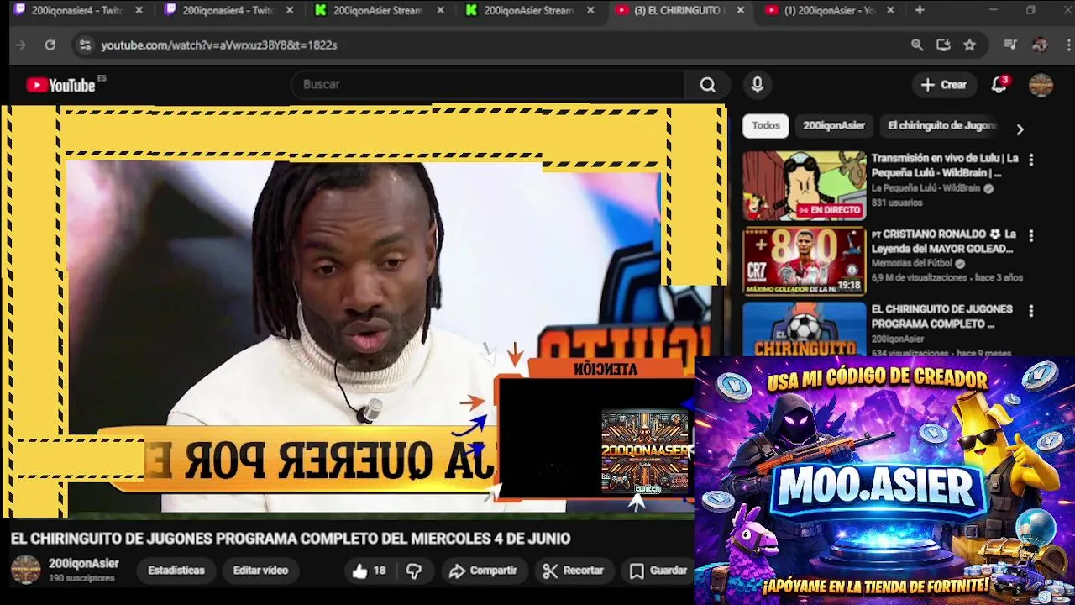The width and height of the screenshot is (1075, 605).
Task: Open CRISTIANO RONALDO La Leyenda title
Action: (943, 242)
